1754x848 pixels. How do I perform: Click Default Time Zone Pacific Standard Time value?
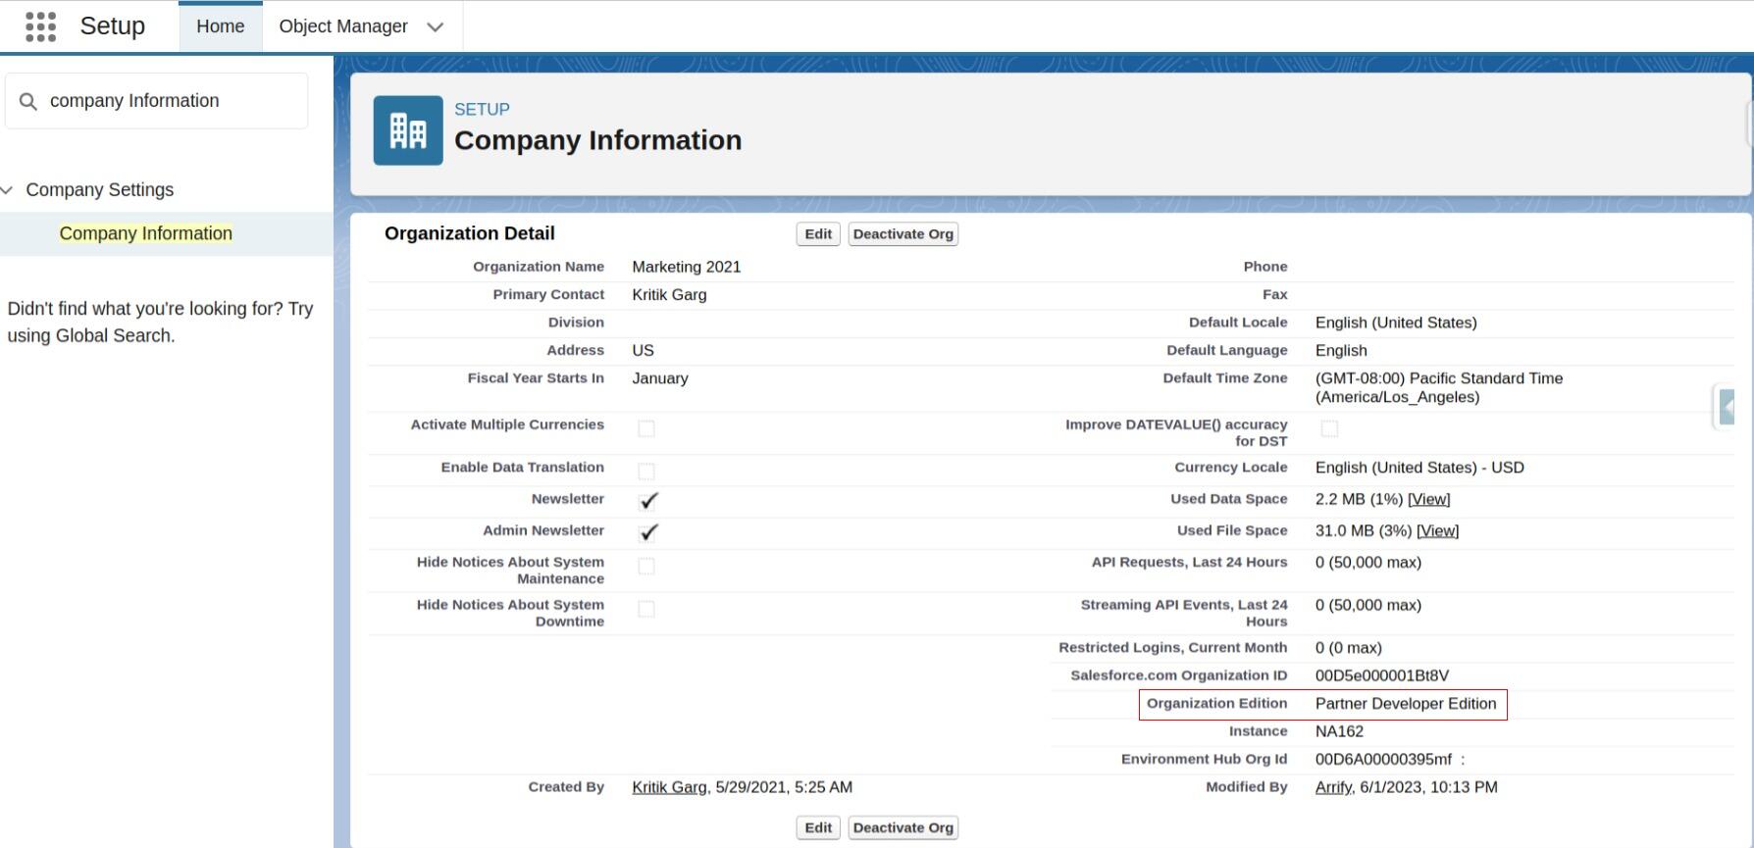[1439, 387]
